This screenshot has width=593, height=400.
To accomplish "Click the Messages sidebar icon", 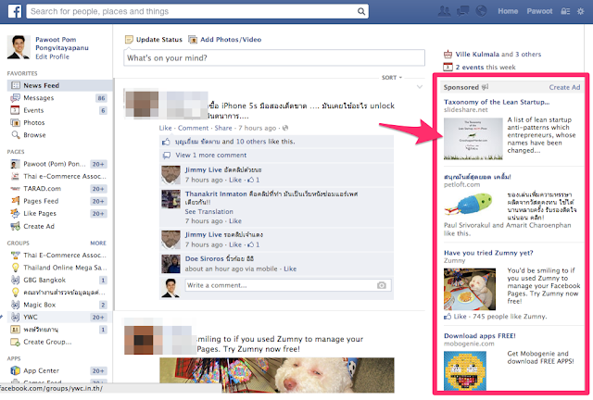I will pyautogui.click(x=15, y=98).
